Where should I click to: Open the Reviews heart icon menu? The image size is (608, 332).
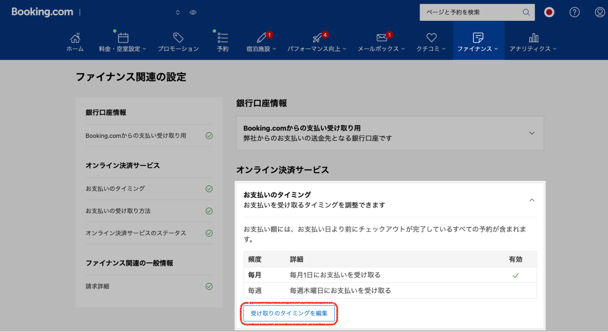431,38
